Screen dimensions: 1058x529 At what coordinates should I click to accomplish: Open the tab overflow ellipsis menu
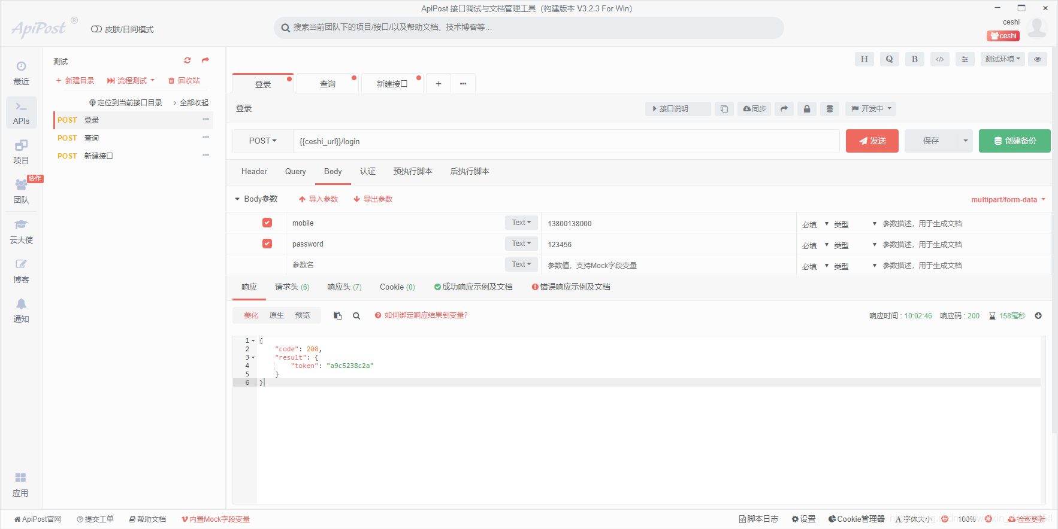click(x=463, y=84)
